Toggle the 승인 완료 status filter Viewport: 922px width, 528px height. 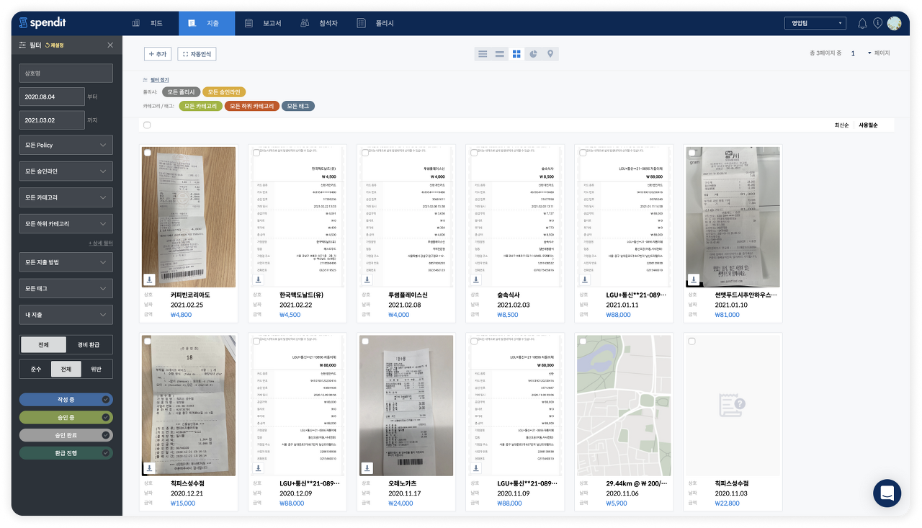point(66,435)
